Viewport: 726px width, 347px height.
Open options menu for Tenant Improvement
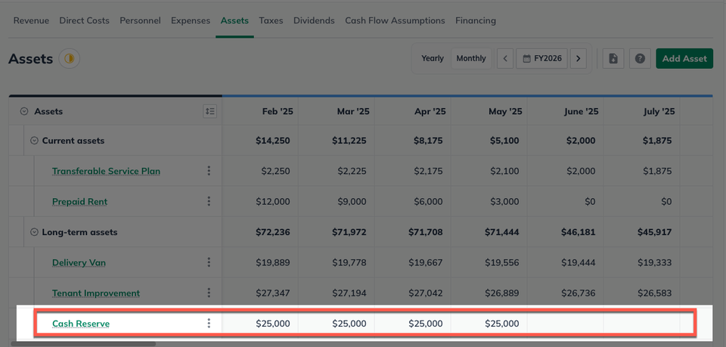tap(209, 293)
